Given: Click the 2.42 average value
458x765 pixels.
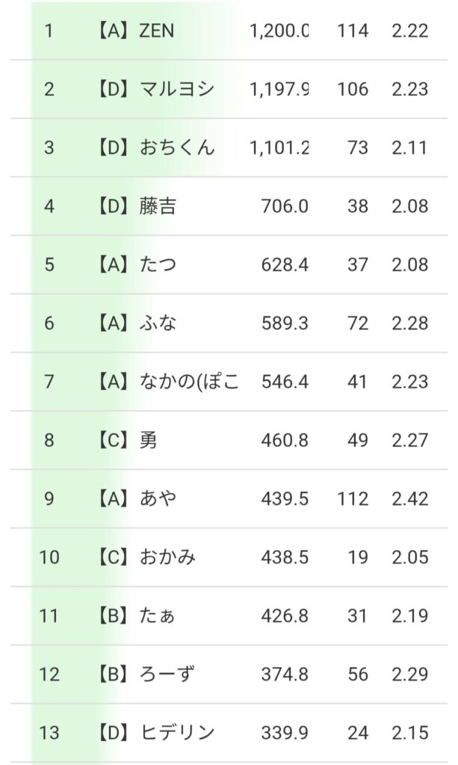Looking at the screenshot, I should coord(409,498).
